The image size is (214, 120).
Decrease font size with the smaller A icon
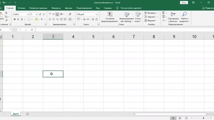pos(44,14)
